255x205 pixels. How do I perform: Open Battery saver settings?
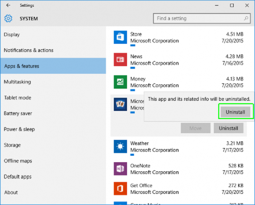(x=18, y=114)
